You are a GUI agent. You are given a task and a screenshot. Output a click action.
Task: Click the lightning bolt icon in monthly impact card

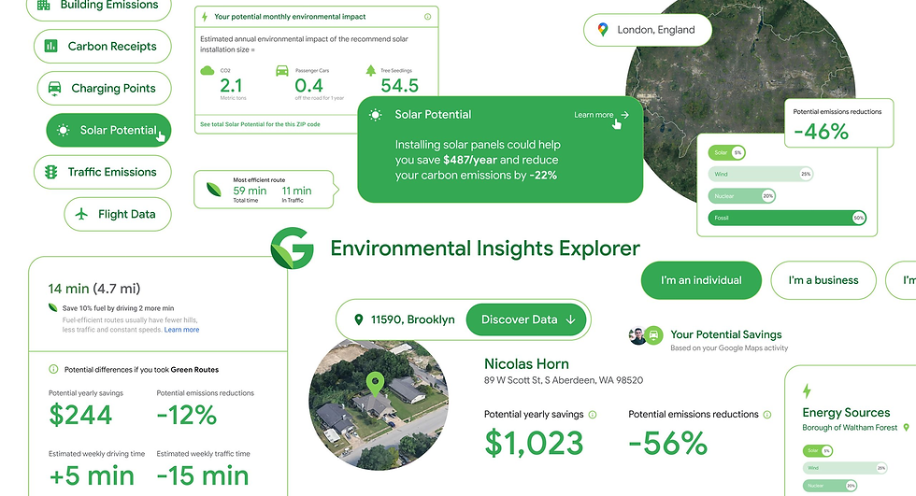(205, 17)
